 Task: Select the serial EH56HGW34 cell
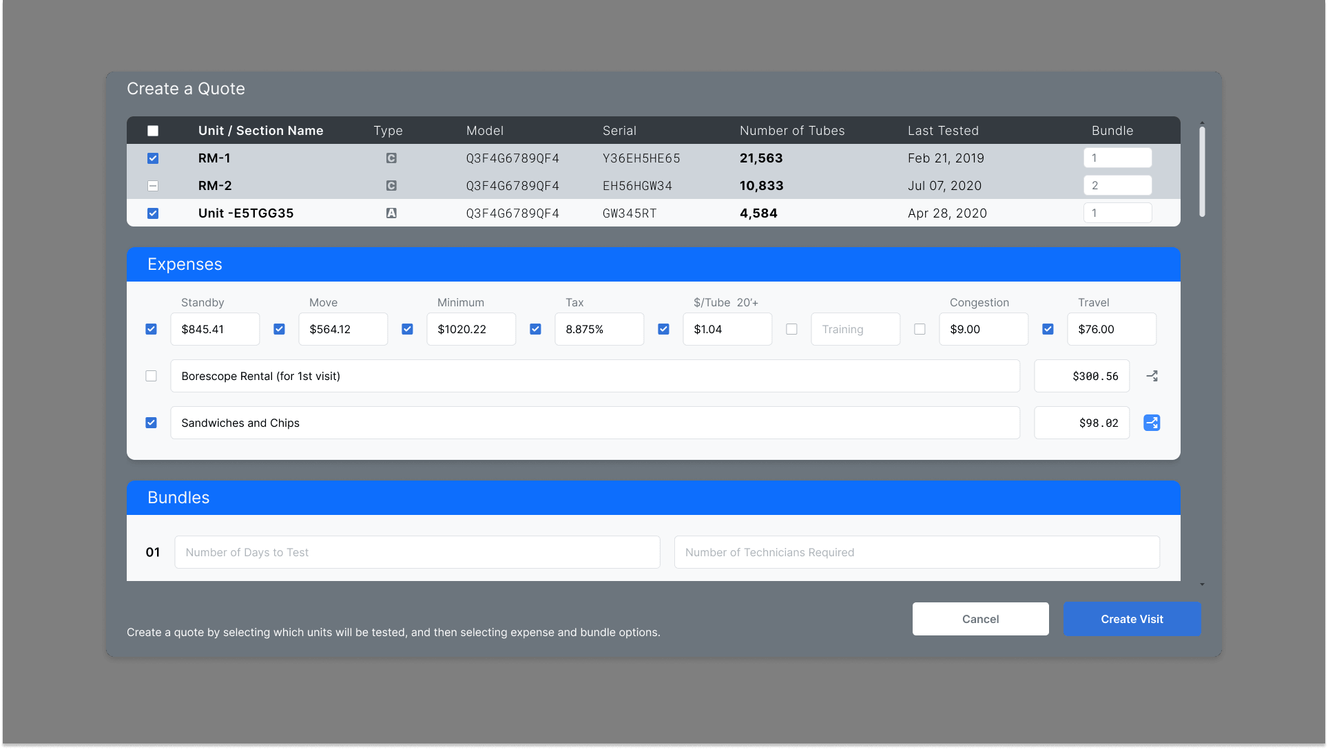[x=637, y=186]
